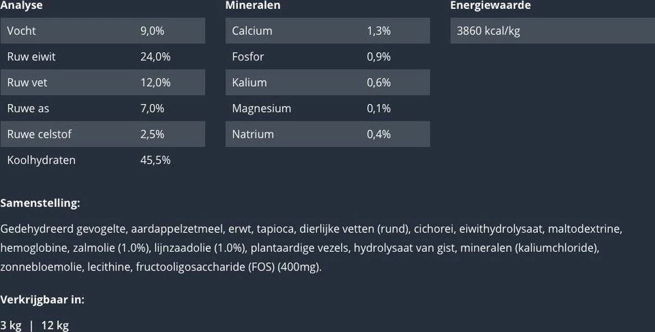Click the Koolhydraten 45,5% row
The height and width of the screenshot is (332, 655).
(x=103, y=160)
